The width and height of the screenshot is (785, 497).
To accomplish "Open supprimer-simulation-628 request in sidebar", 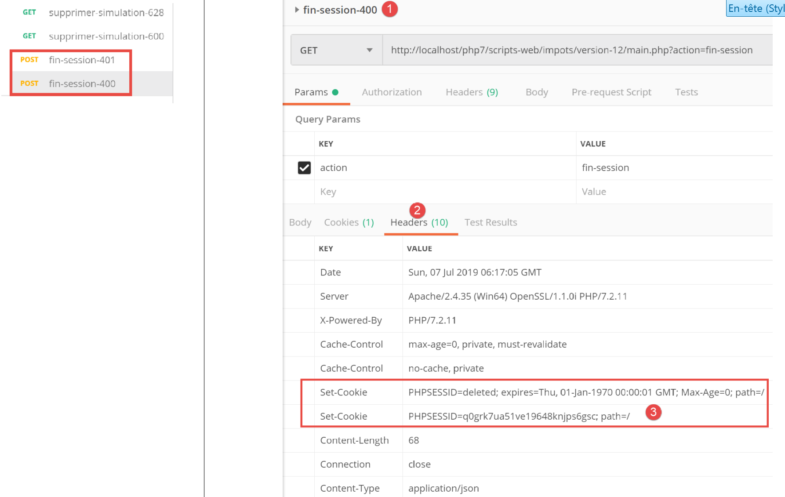I will click(106, 13).
